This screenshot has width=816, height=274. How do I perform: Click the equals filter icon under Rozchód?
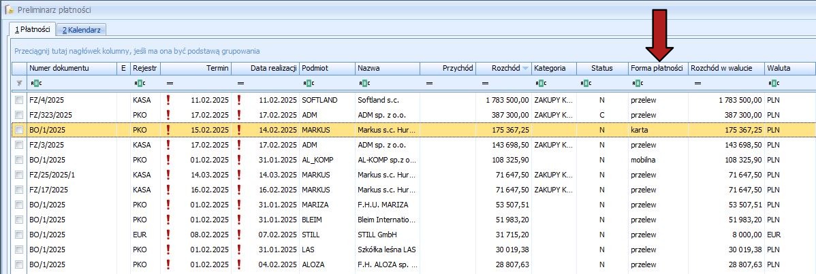pyautogui.click(x=485, y=83)
